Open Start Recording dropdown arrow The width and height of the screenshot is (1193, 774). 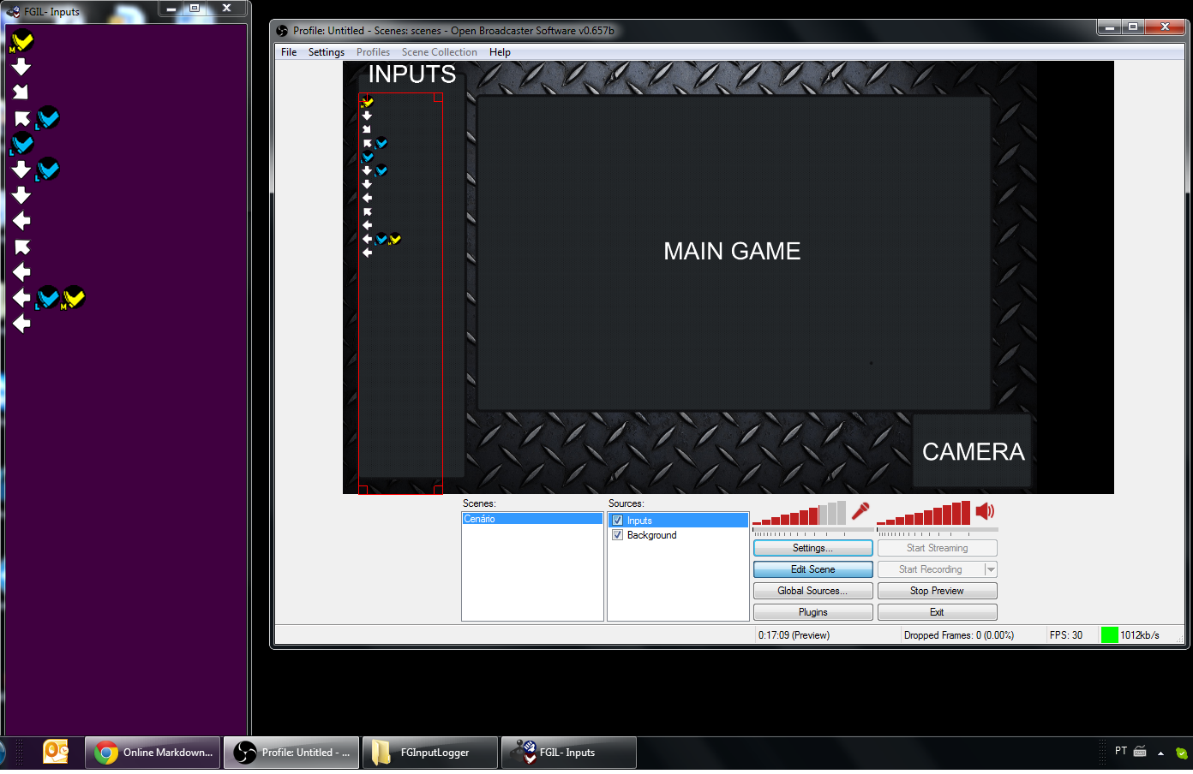(991, 569)
